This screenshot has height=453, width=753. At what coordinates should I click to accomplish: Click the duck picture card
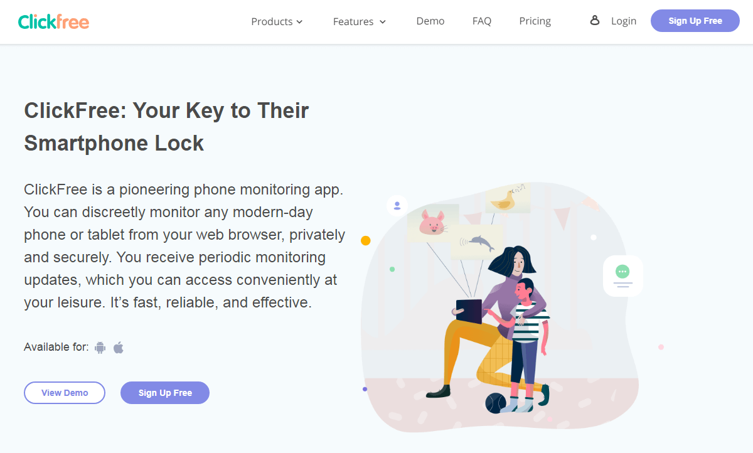pos(507,198)
